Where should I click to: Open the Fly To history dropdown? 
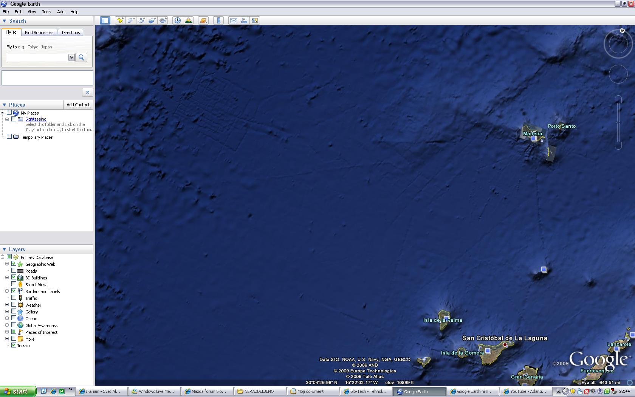tap(71, 57)
